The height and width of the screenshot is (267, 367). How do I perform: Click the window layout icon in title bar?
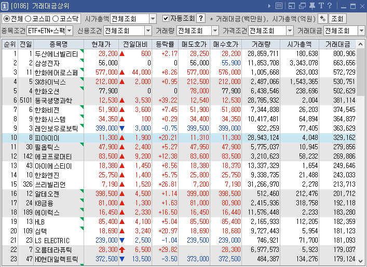[x=291, y=6]
